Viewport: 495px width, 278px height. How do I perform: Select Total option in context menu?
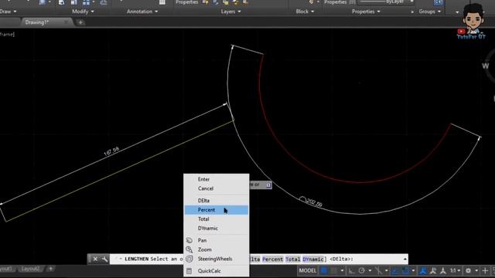pyautogui.click(x=217, y=219)
